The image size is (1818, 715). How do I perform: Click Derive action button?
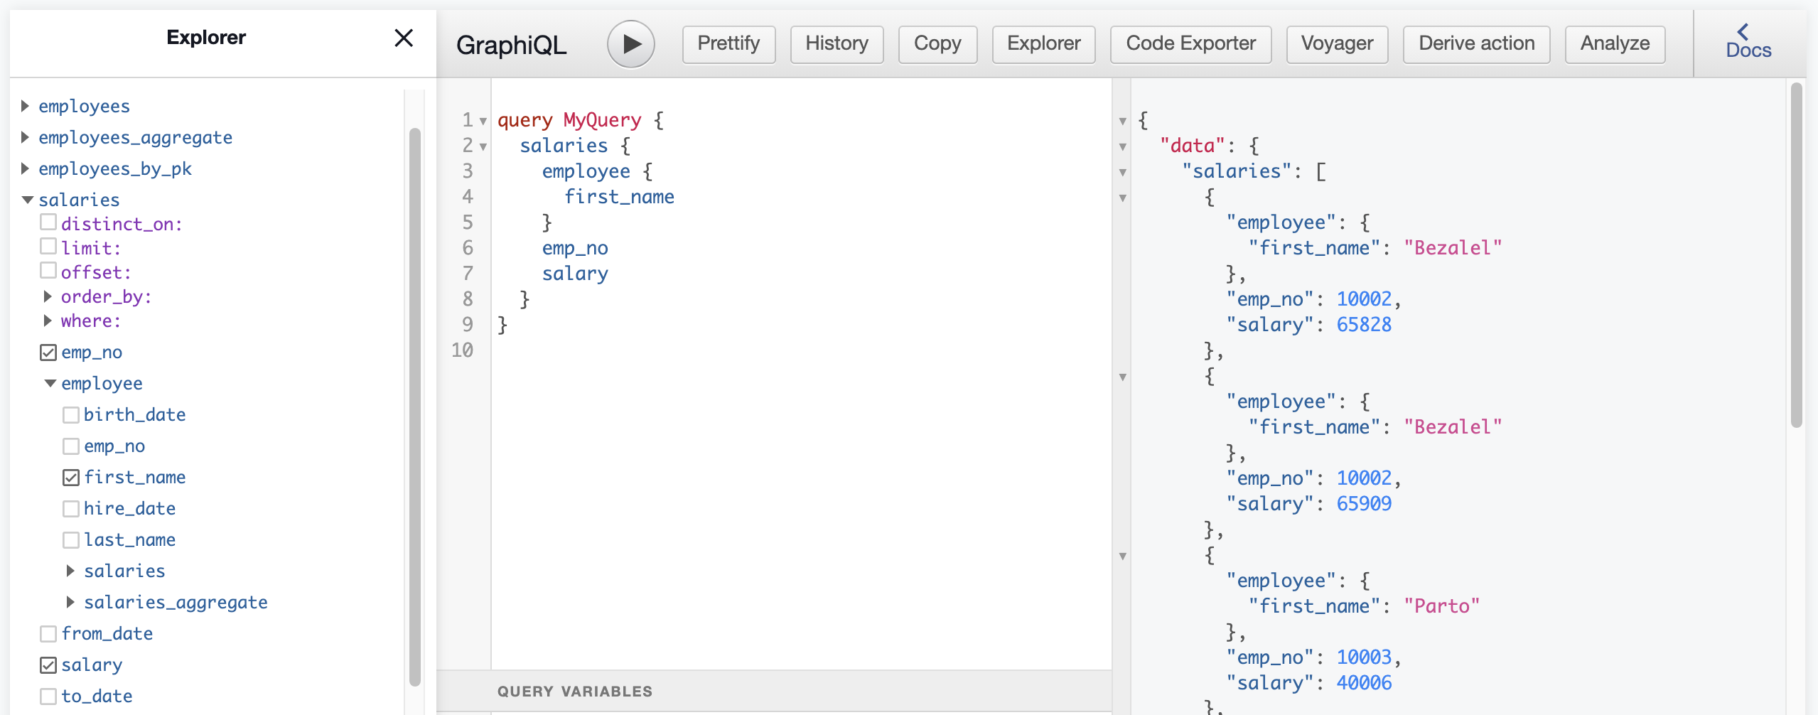(1476, 44)
